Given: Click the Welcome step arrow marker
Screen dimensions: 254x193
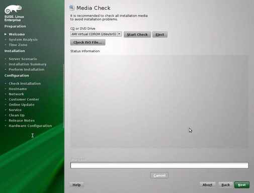Looking at the screenshot, I should pos(6,34).
